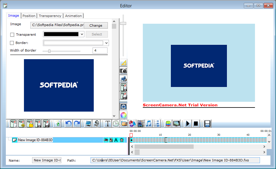Delete layer using trash icon in row
Viewport: 276px width, 169px height.
point(121,140)
